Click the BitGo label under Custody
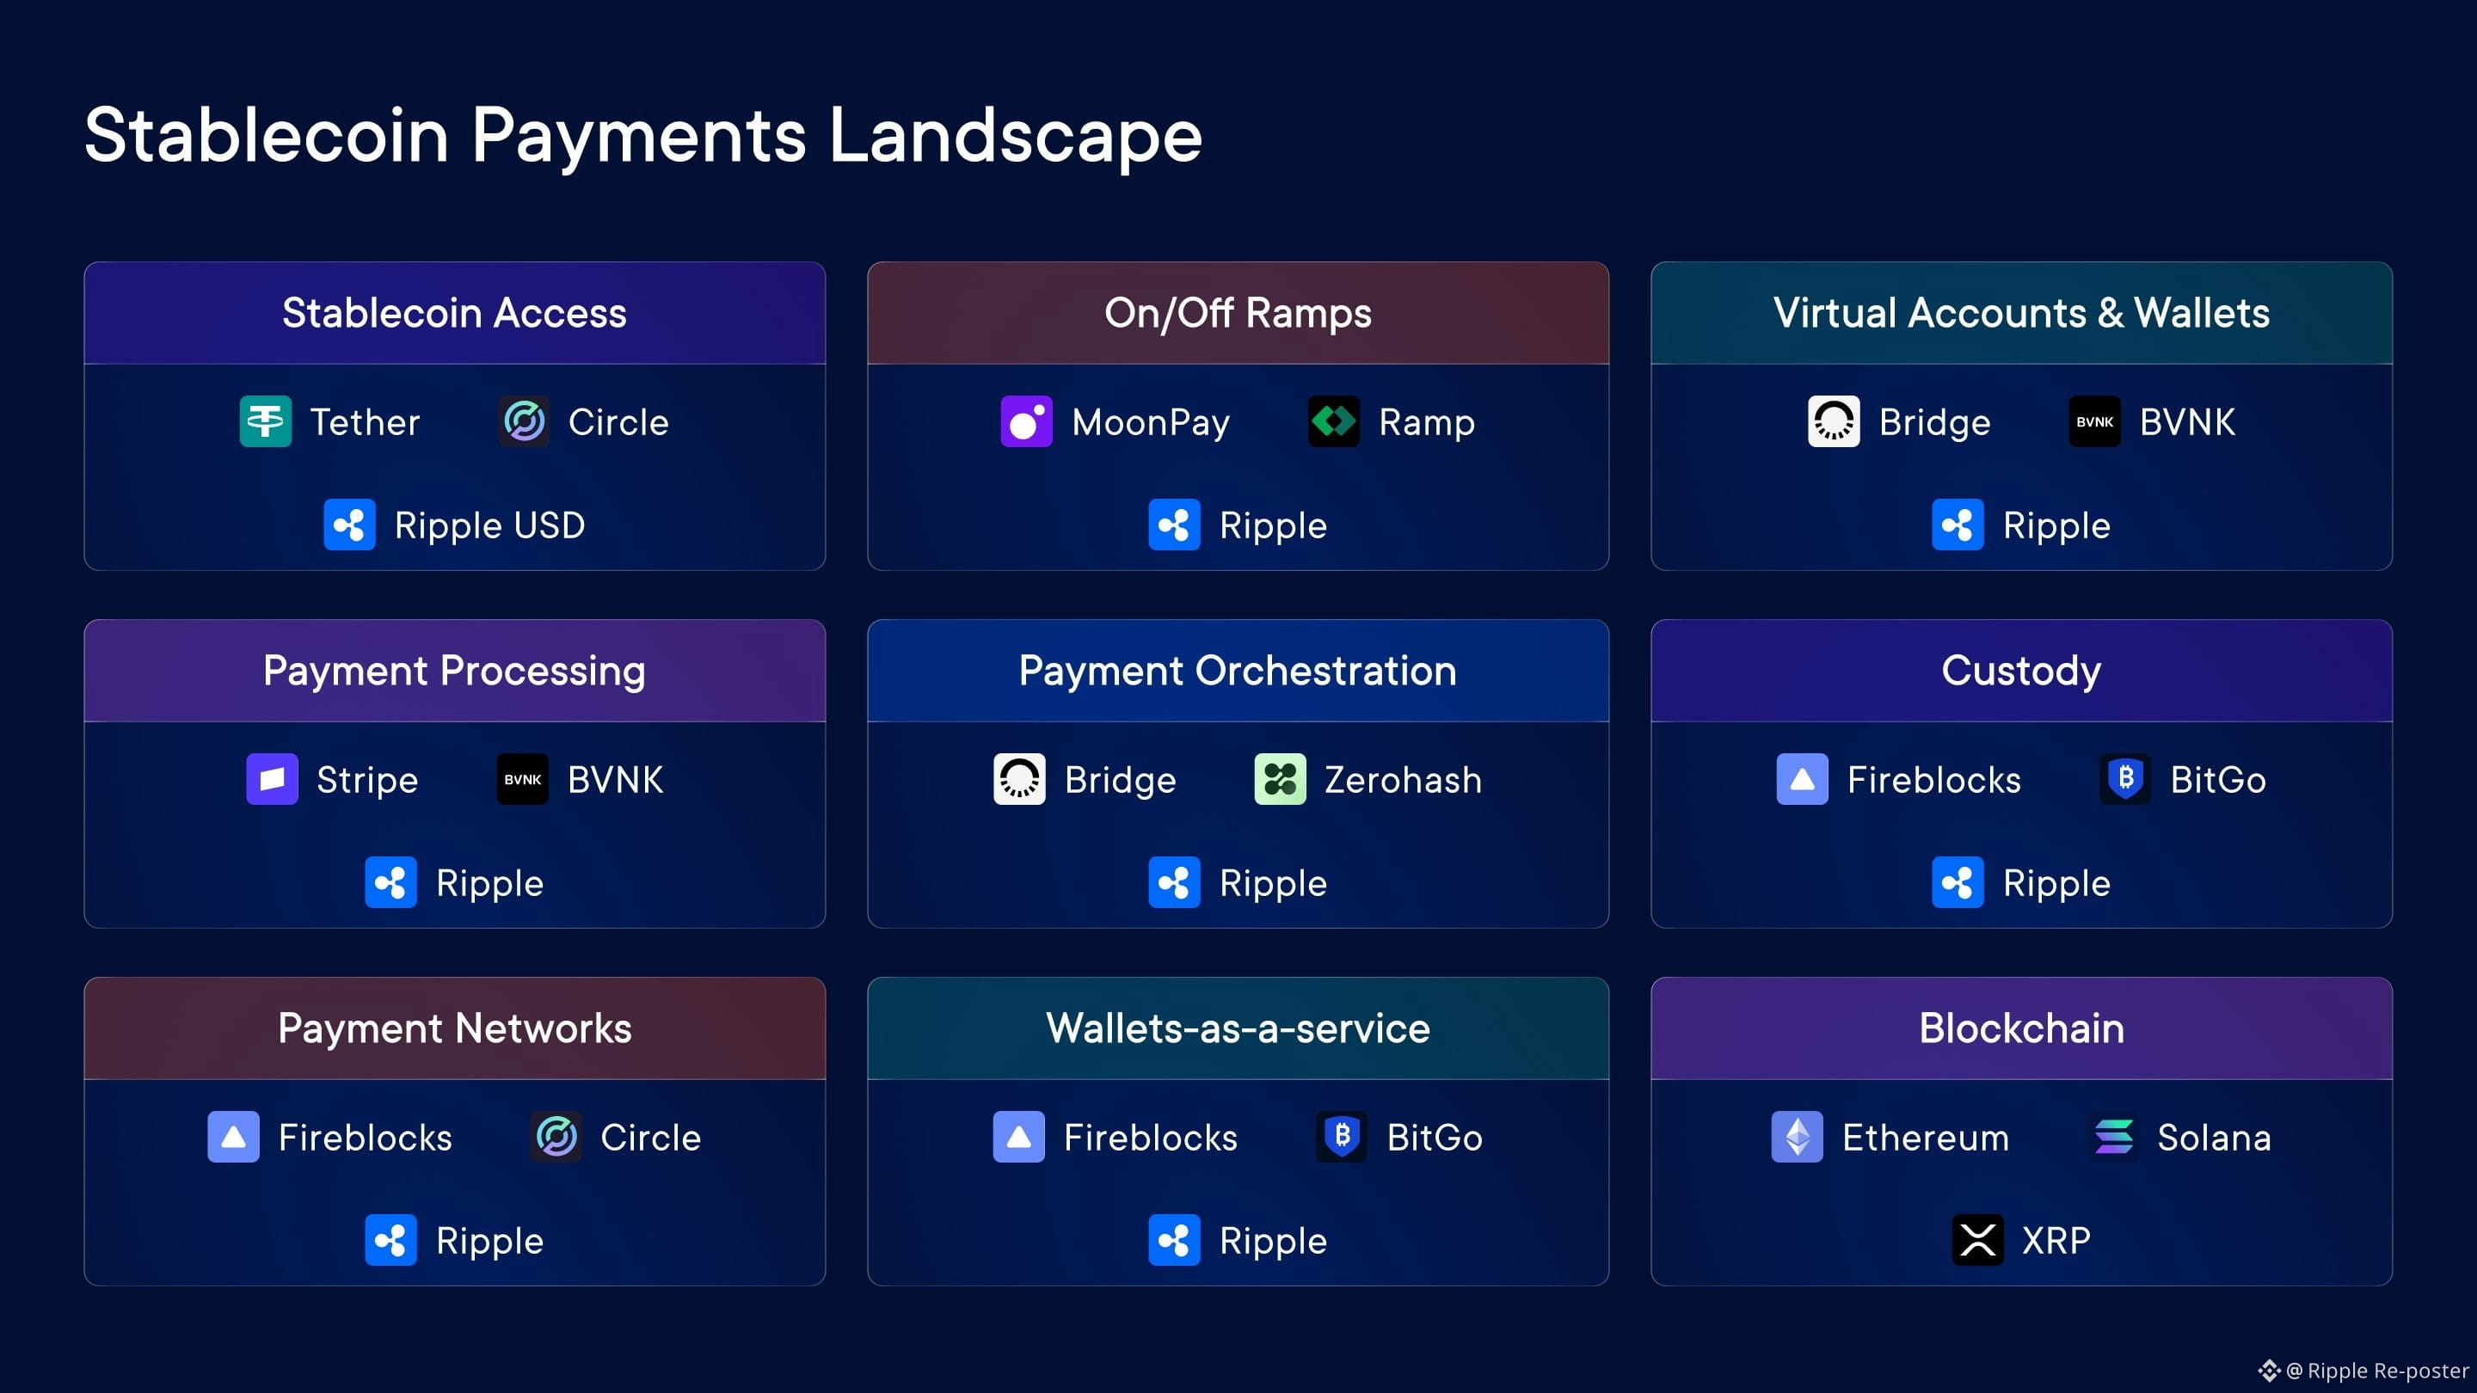Viewport: 2477px width, 1393px height. [2217, 780]
